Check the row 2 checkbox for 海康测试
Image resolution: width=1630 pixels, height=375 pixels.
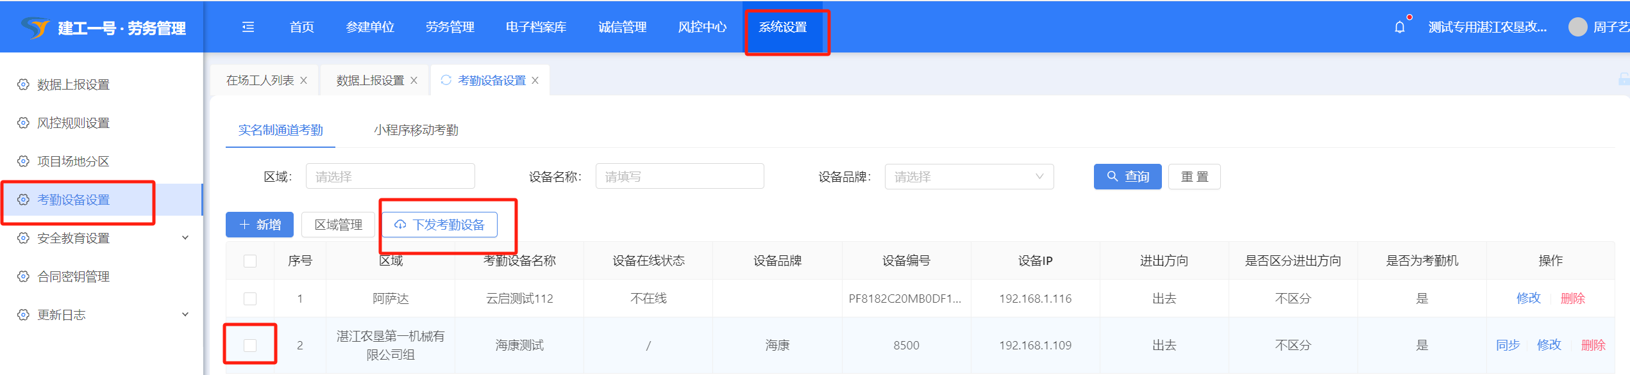(250, 346)
